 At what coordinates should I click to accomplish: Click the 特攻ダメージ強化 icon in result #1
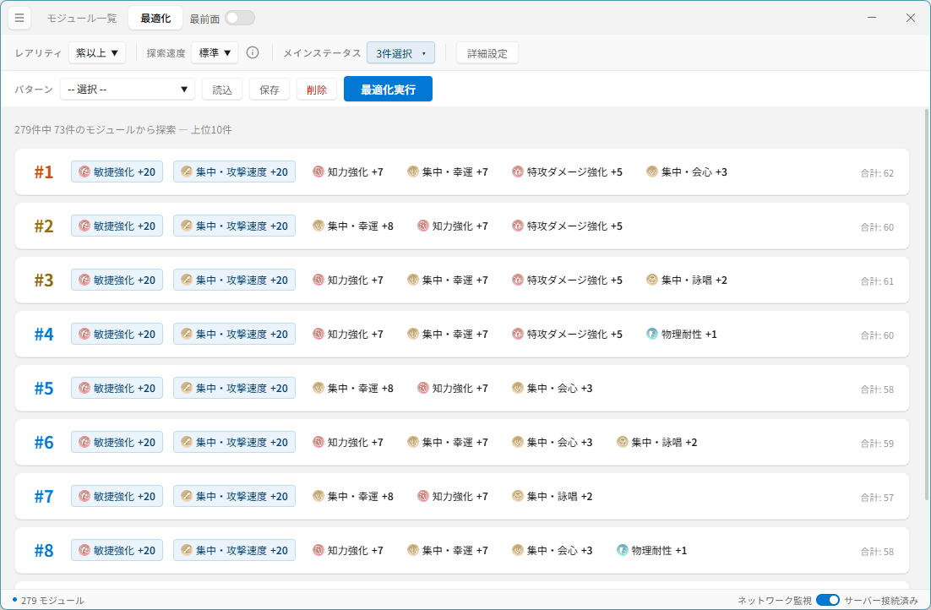[518, 172]
